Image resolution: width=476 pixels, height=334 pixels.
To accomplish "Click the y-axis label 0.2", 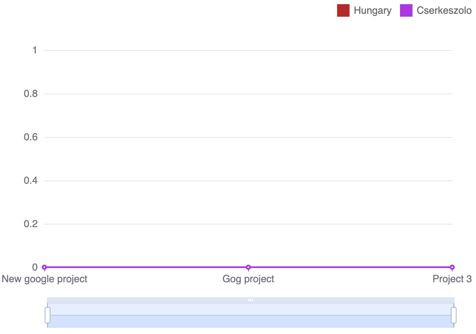I will (x=31, y=224).
